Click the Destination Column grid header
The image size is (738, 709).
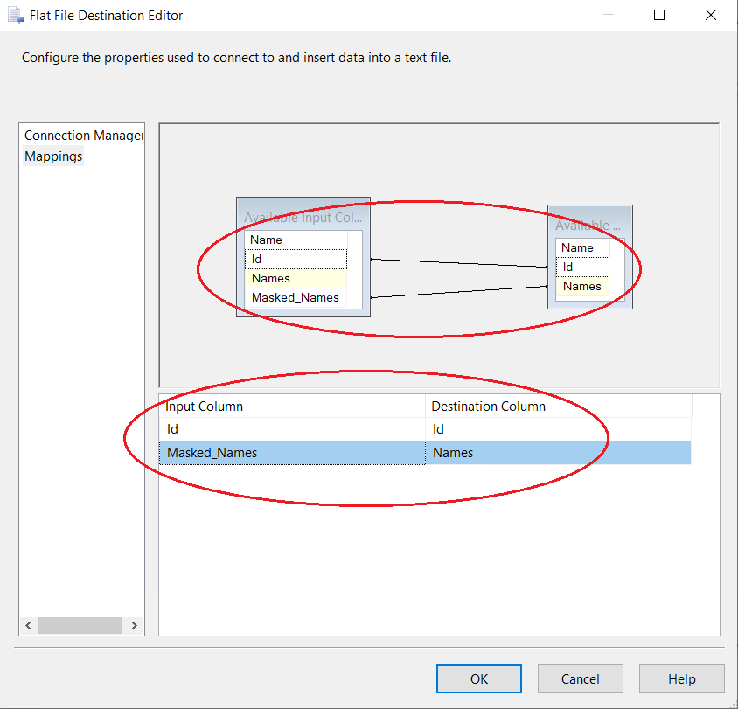click(558, 407)
